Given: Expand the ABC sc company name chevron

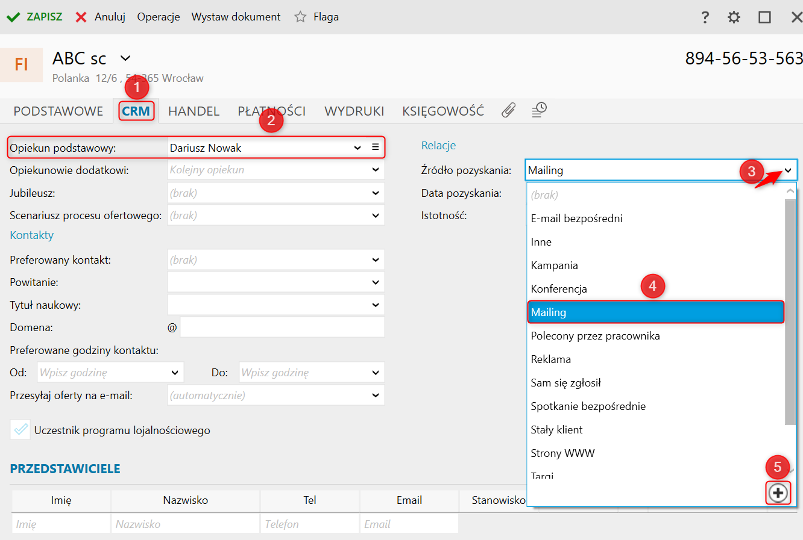Looking at the screenshot, I should coord(125,58).
